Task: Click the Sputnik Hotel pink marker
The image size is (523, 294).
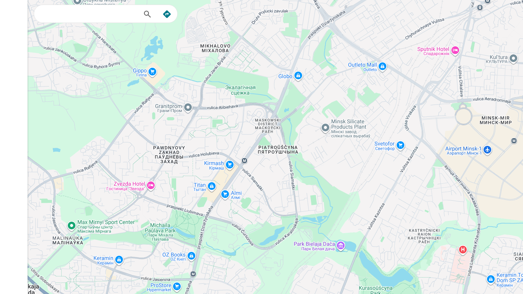Action: pos(455,50)
